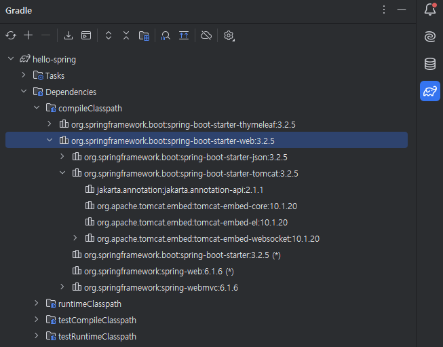Open Gradle build tool settings
This screenshot has width=443, height=347.
coord(229,36)
